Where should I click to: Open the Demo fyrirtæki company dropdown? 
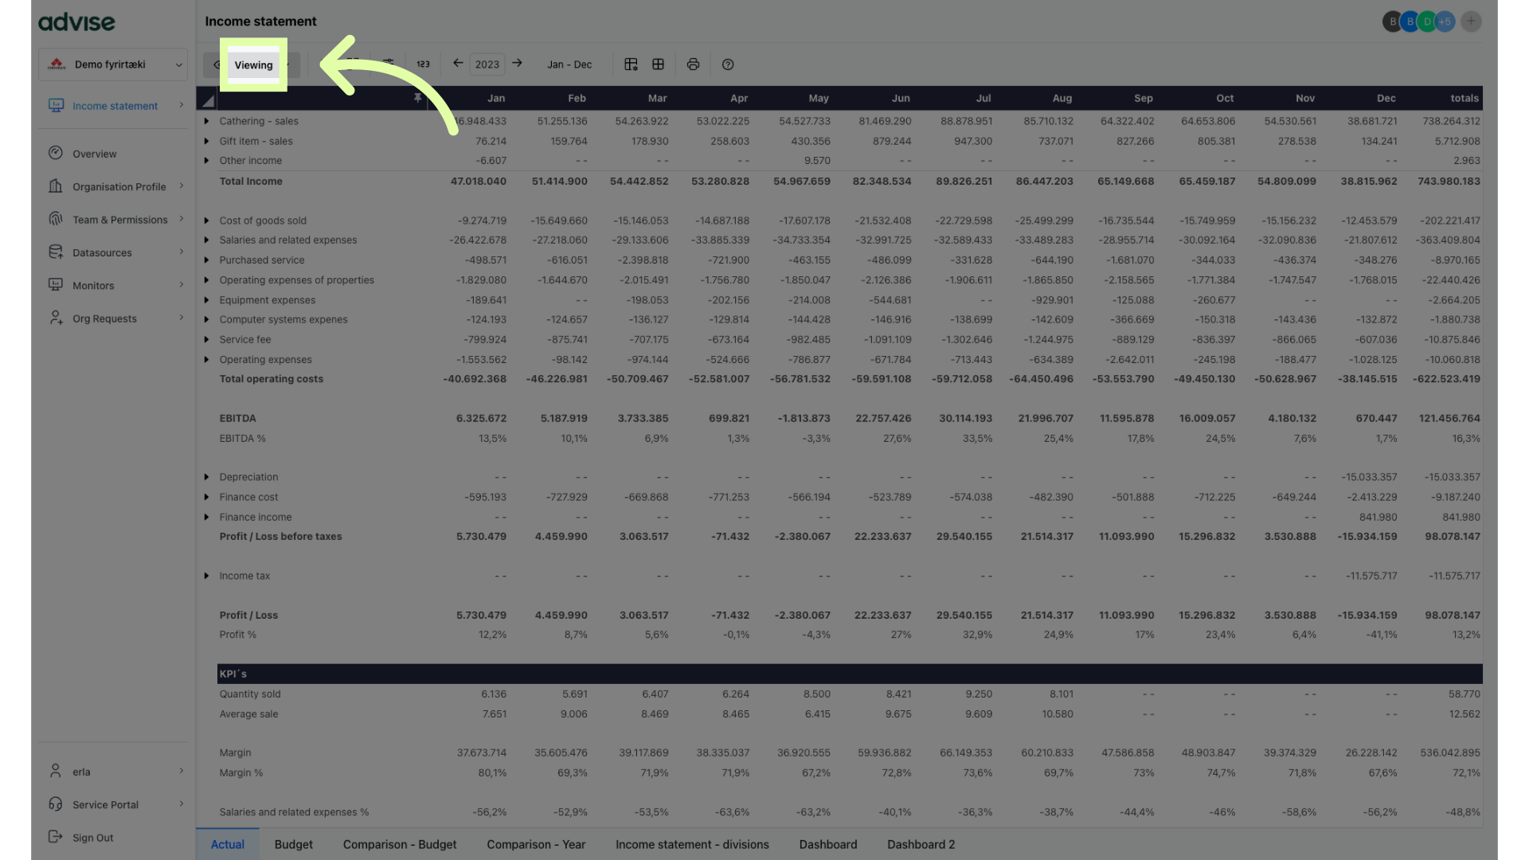pyautogui.click(x=113, y=64)
